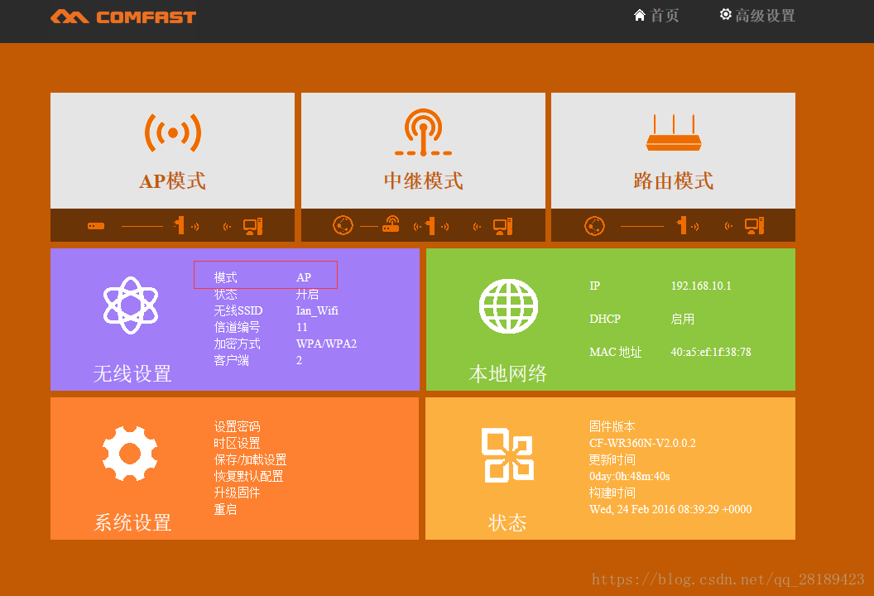Open the 首页 home link
Screen dimensions: 874x596
tap(665, 16)
